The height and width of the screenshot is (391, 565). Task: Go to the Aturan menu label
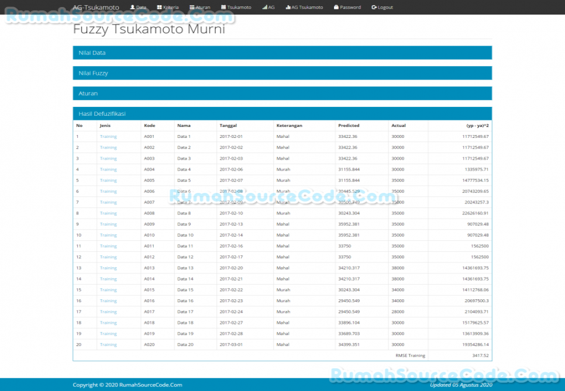pyautogui.click(x=203, y=7)
